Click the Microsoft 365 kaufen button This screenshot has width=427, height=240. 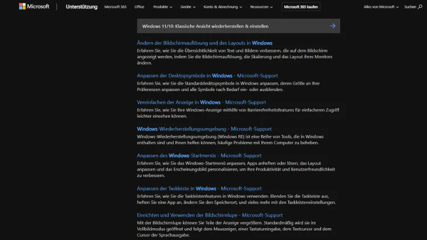point(301,7)
